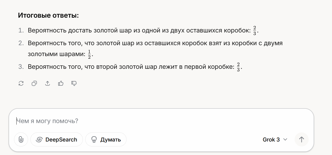Click the share response icon

click(48, 83)
